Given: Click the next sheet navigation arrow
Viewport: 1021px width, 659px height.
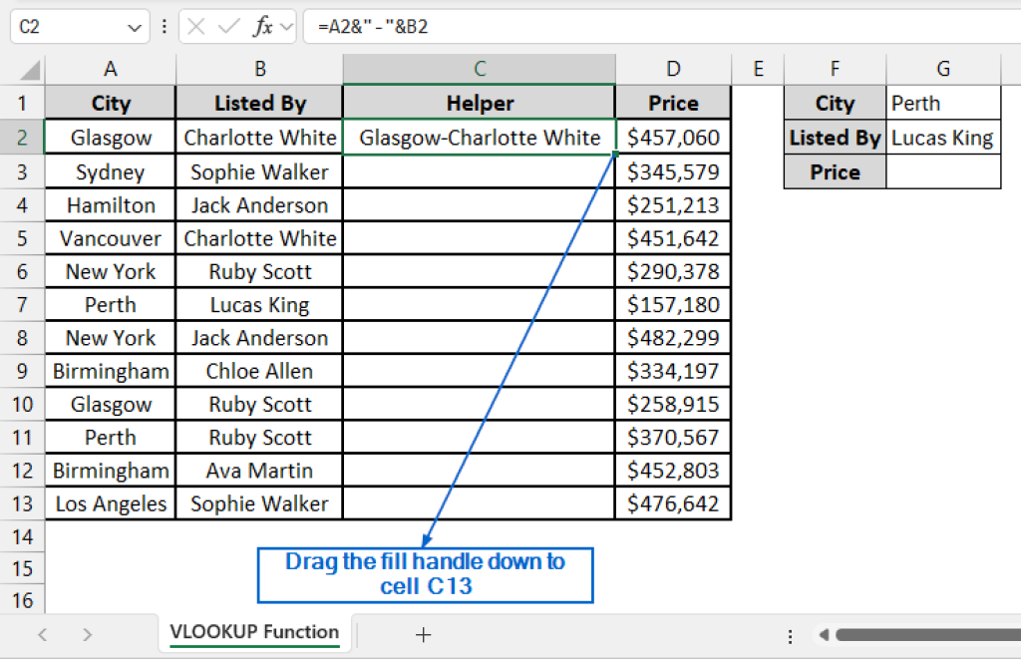Looking at the screenshot, I should [88, 635].
